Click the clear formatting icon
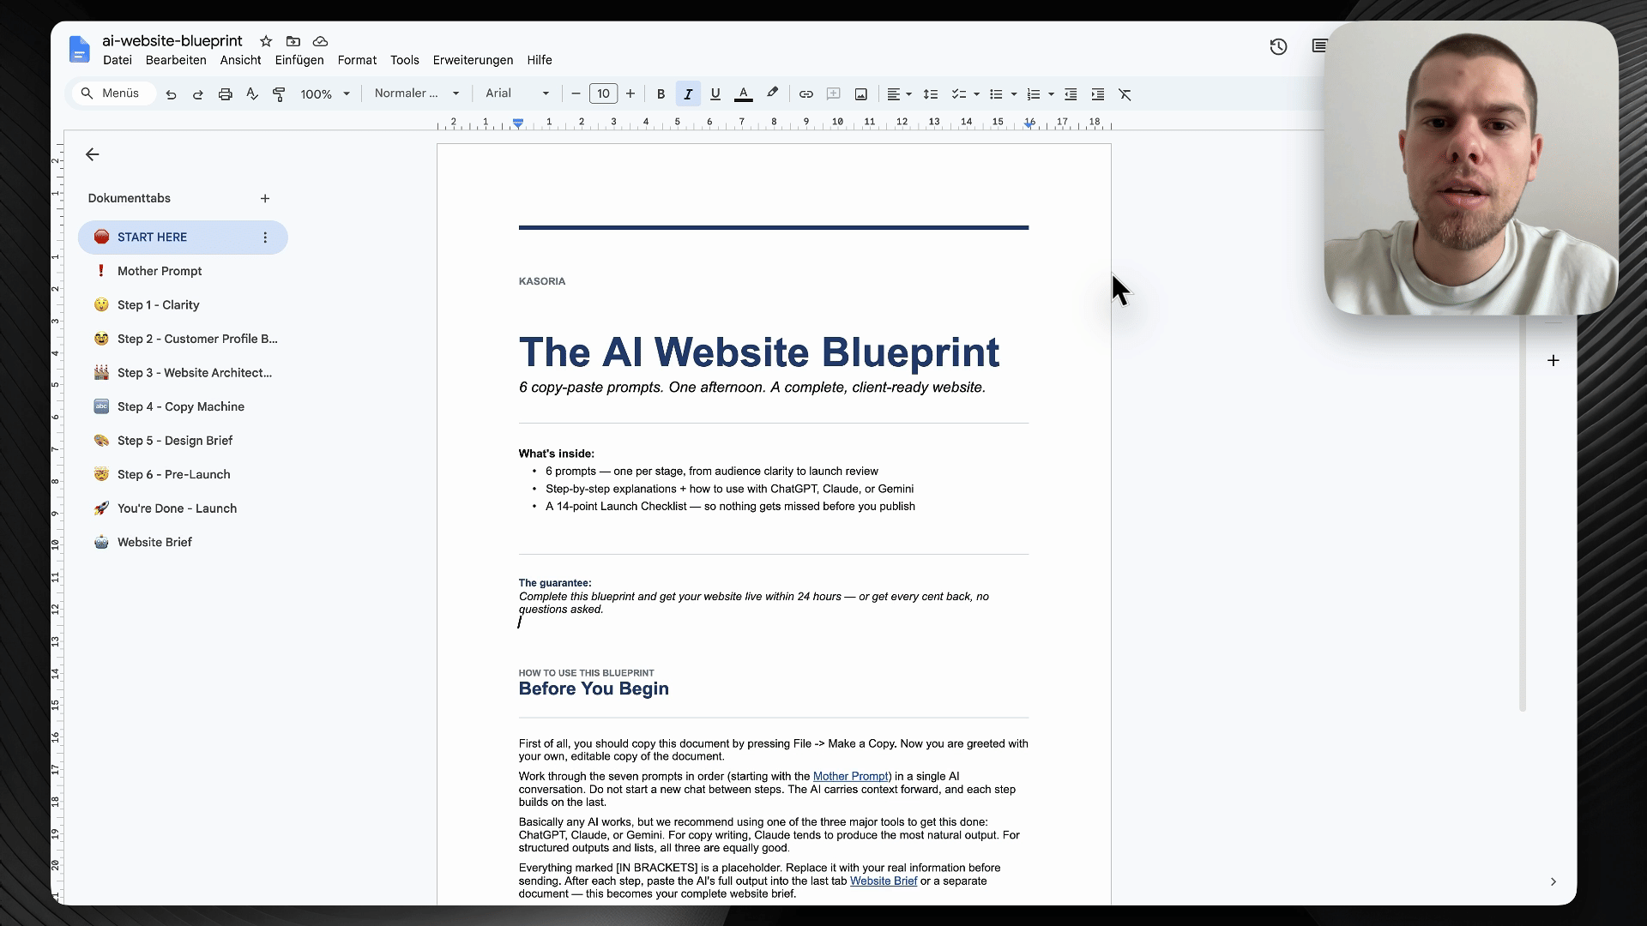 [1125, 94]
